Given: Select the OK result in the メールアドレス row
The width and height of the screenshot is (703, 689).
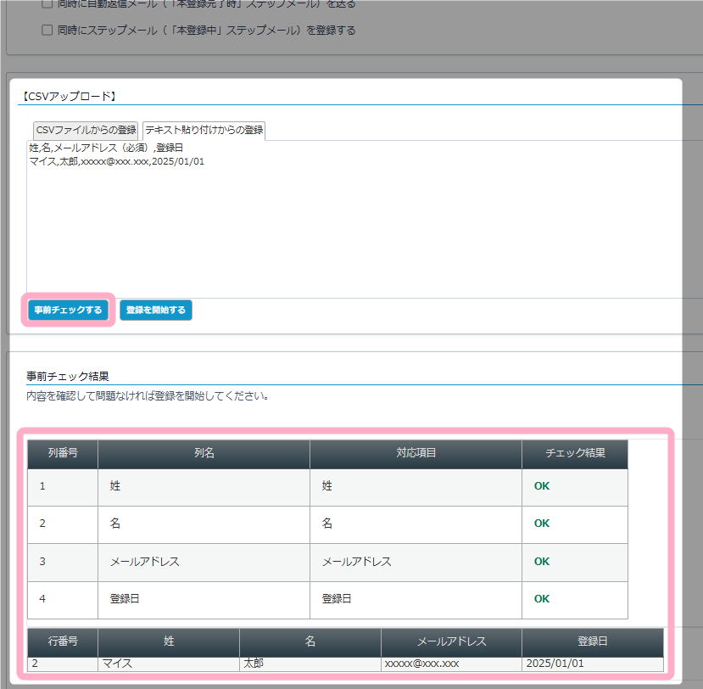Looking at the screenshot, I should 542,562.
